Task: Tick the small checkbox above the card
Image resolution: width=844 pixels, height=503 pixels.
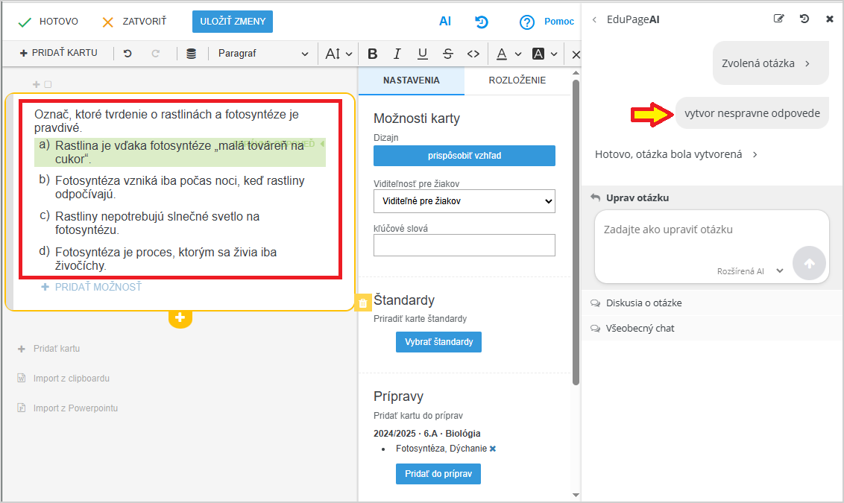Action: [48, 85]
